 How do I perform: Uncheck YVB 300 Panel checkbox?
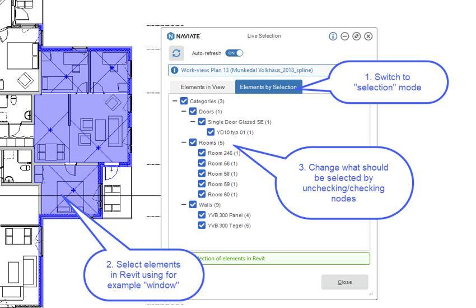(x=202, y=215)
